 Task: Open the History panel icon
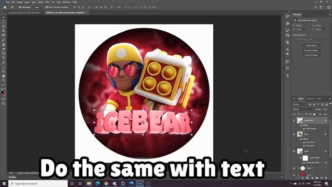(x=287, y=16)
